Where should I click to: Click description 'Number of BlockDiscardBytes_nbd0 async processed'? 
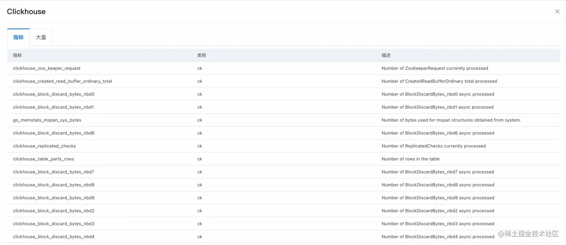click(x=438, y=94)
